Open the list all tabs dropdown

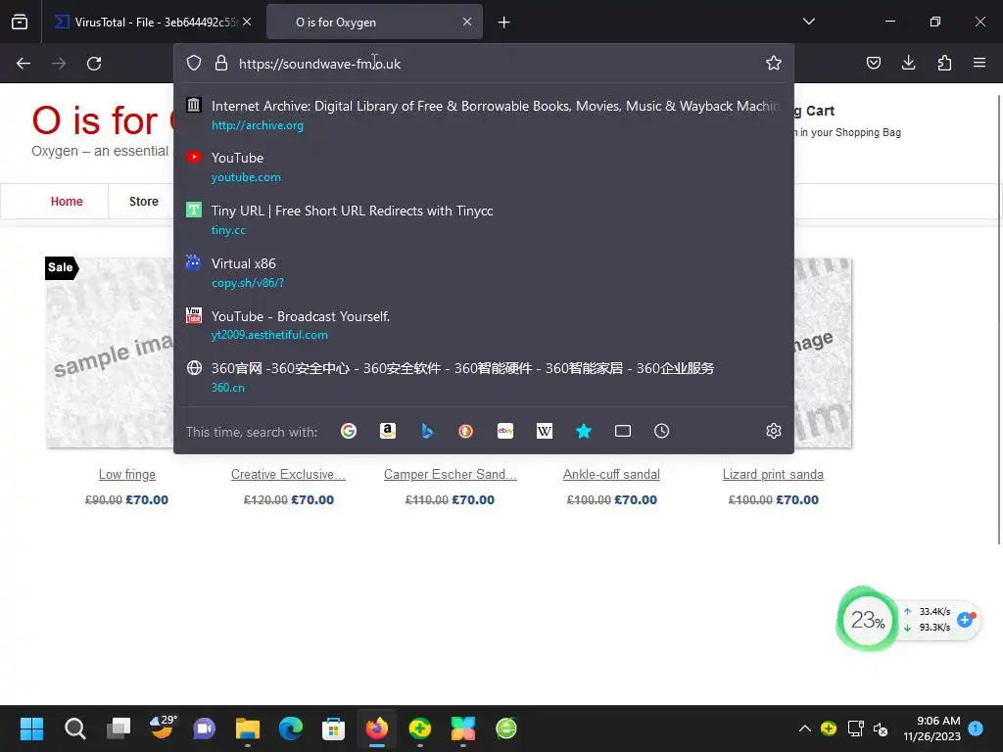[x=808, y=22]
